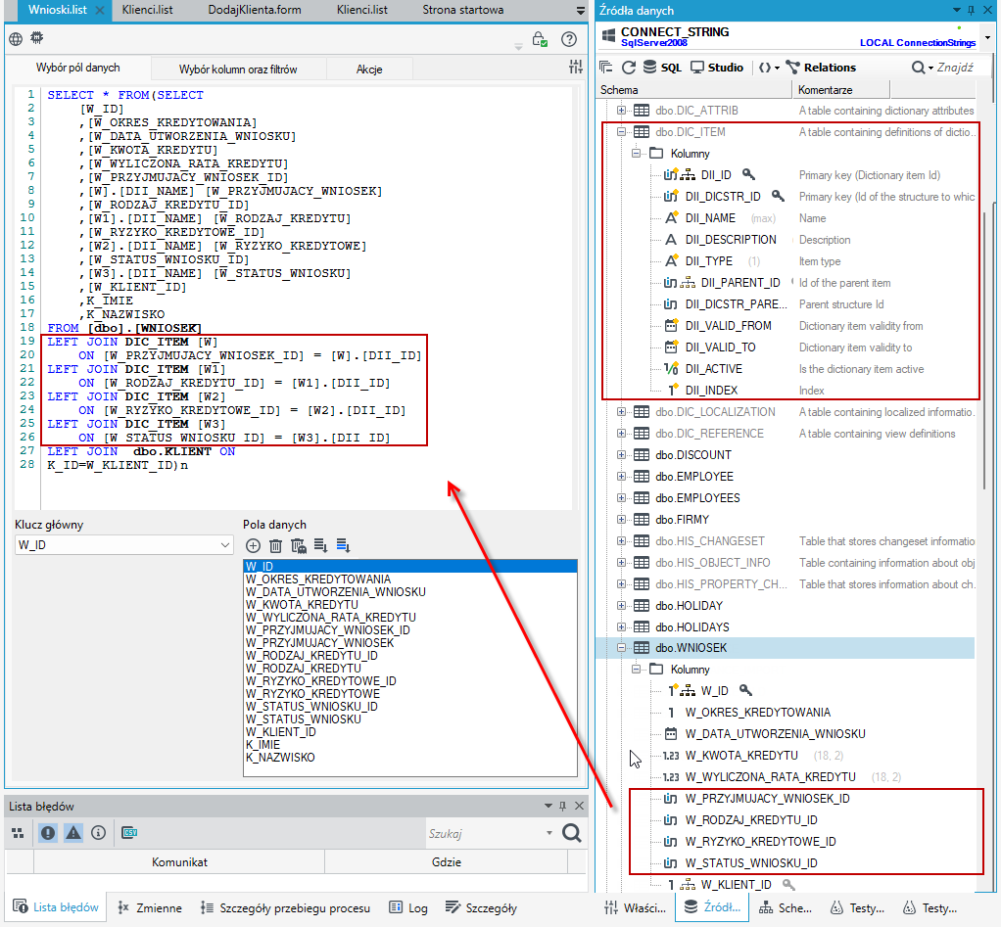The height and width of the screenshot is (927, 1001).
Task: Open the sliders settings icon beside Akcje
Action: [x=576, y=67]
